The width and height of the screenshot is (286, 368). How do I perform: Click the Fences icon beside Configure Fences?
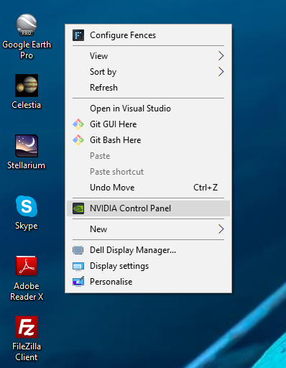click(78, 35)
